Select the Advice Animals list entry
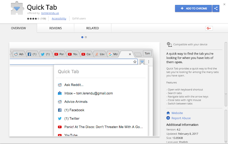 click(x=101, y=102)
